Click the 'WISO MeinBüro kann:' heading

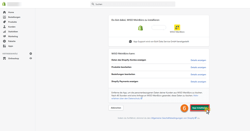pyautogui.click(x=123, y=54)
